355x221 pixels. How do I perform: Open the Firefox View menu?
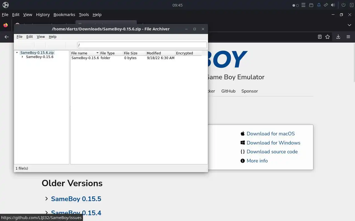pos(28,15)
